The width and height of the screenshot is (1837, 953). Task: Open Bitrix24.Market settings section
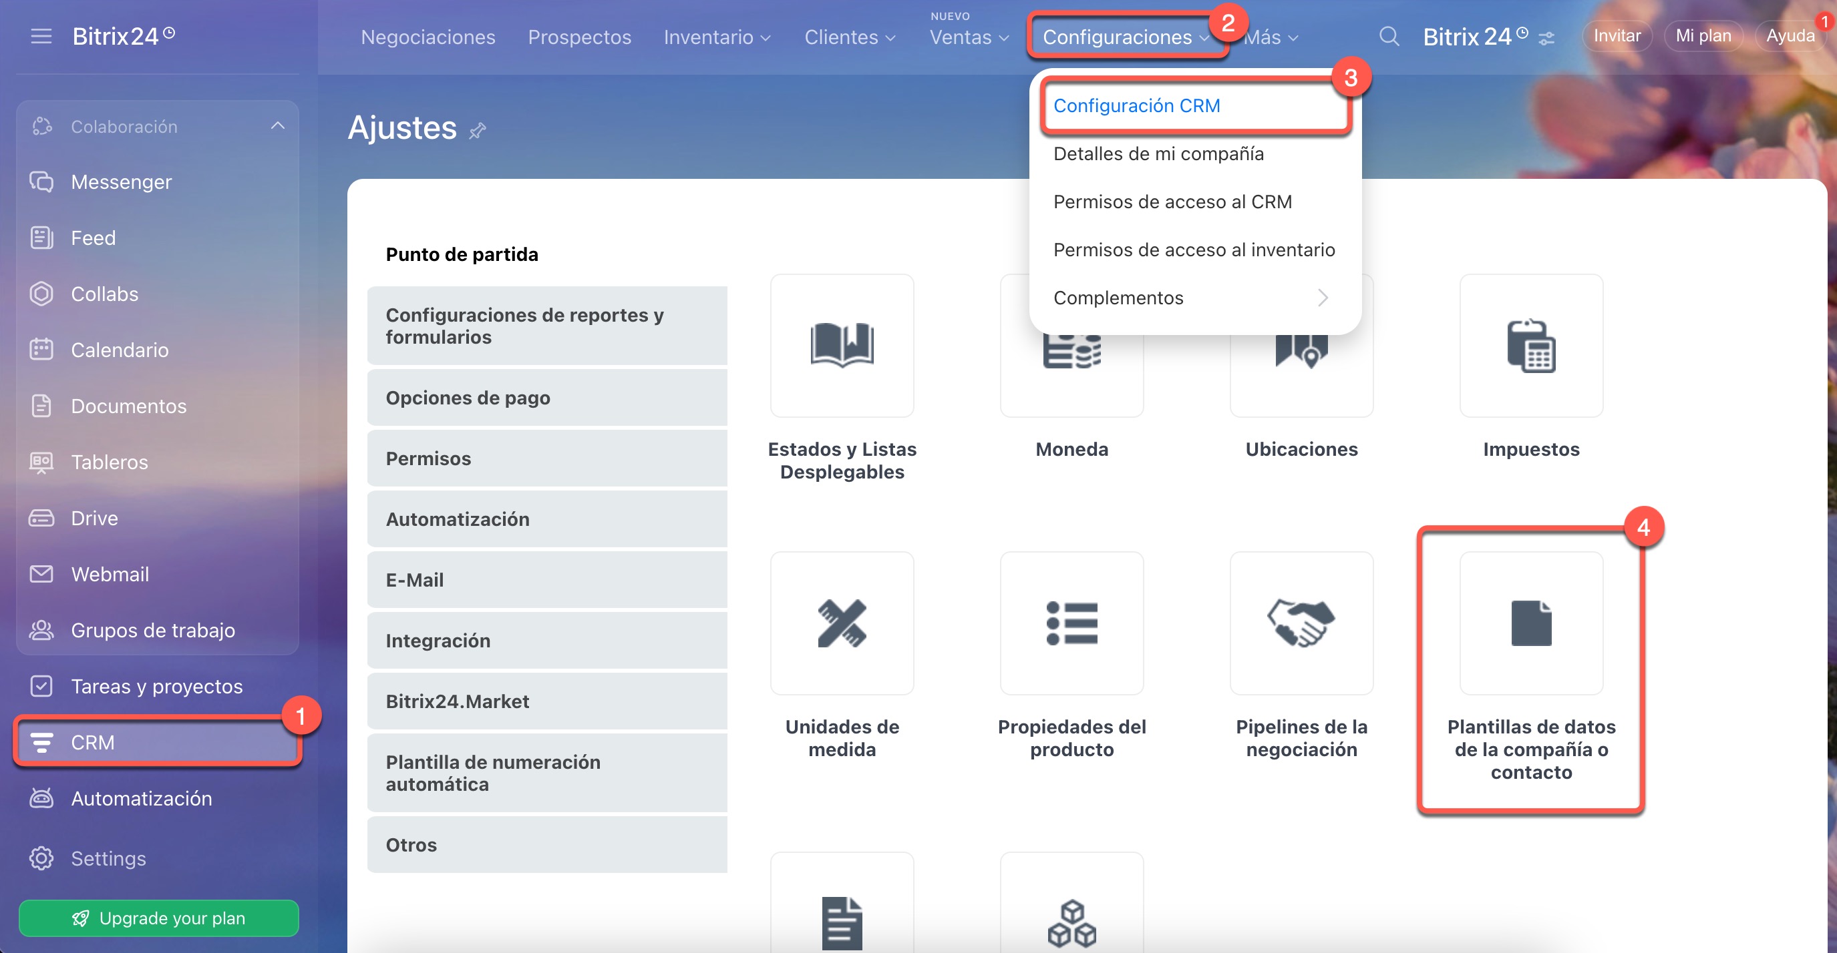tap(547, 701)
